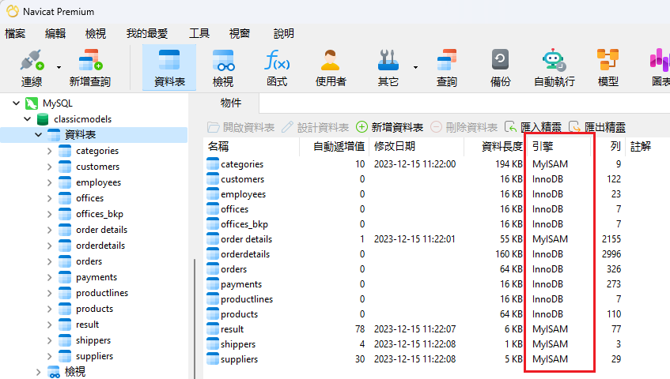This screenshot has width=670, height=379.
Task: Open the connection dropdown arrow beside 連線
Action: 59,67
